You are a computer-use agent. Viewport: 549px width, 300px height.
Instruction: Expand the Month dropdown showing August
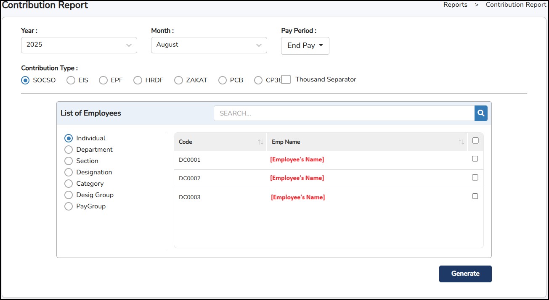pyautogui.click(x=209, y=45)
